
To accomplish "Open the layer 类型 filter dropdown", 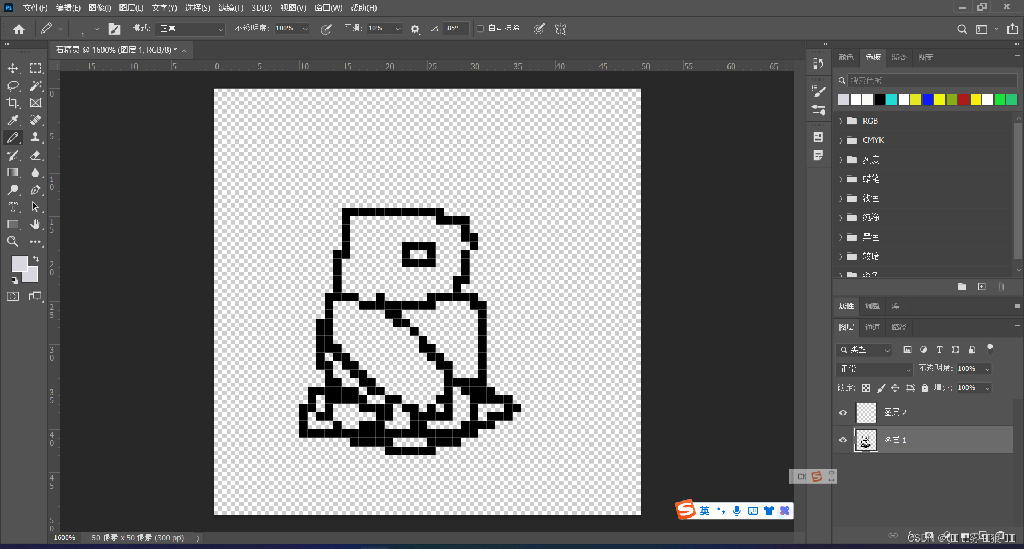I will (864, 349).
